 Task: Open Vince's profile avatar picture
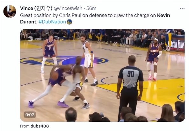pos(10,12)
